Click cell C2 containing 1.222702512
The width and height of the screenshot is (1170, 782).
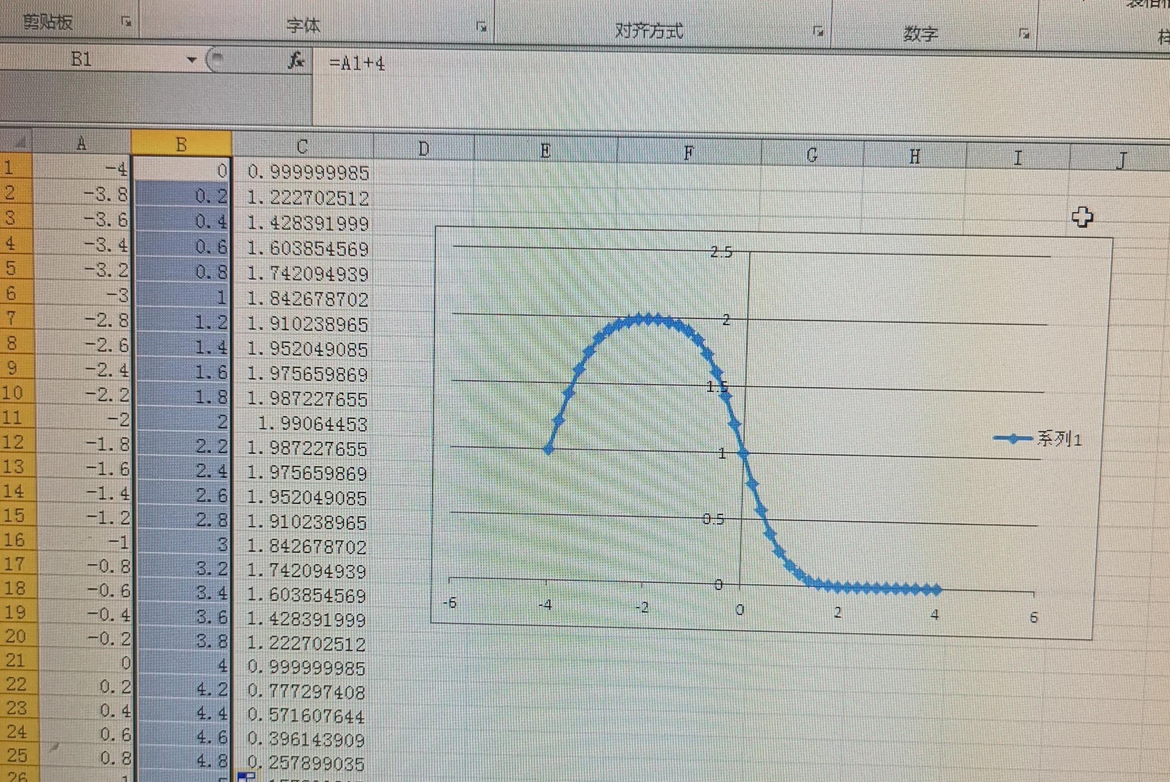pos(303,198)
